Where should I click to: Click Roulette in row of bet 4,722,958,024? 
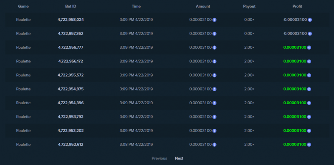click(23, 20)
